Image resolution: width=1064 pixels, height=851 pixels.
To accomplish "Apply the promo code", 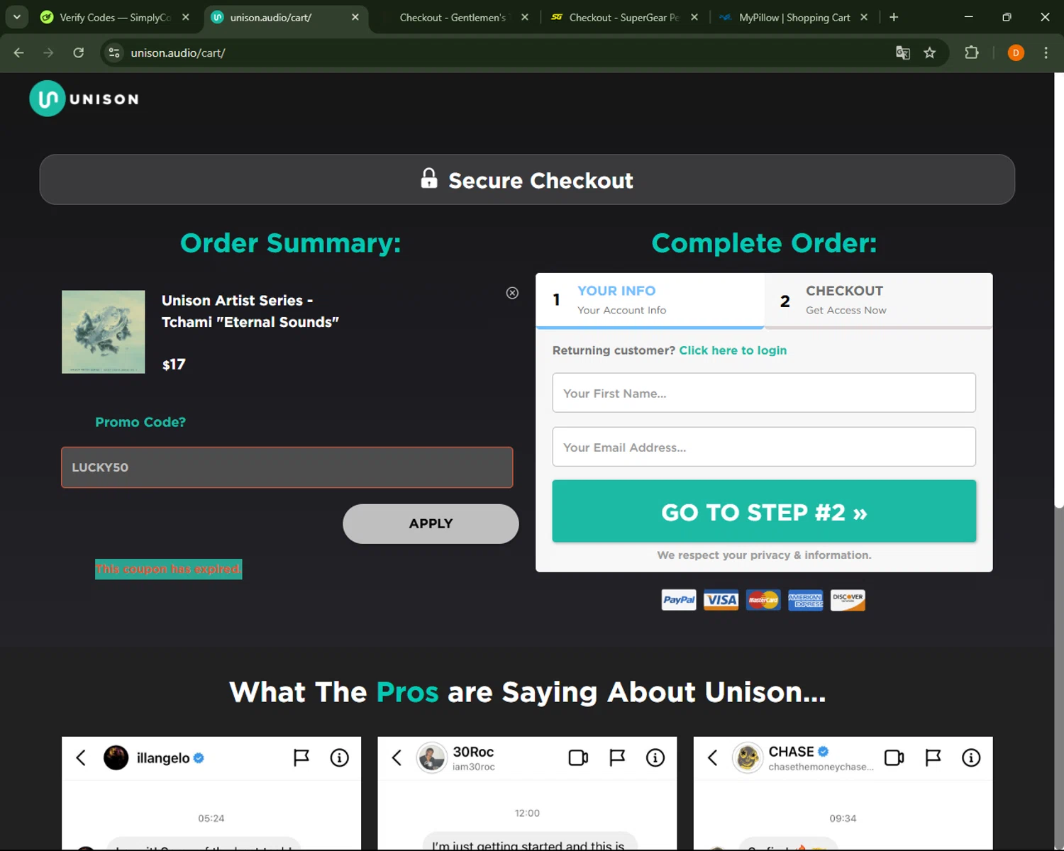I will [x=431, y=524].
